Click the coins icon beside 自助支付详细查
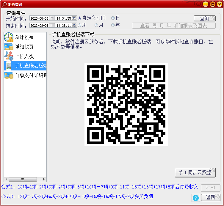 pos(9,76)
